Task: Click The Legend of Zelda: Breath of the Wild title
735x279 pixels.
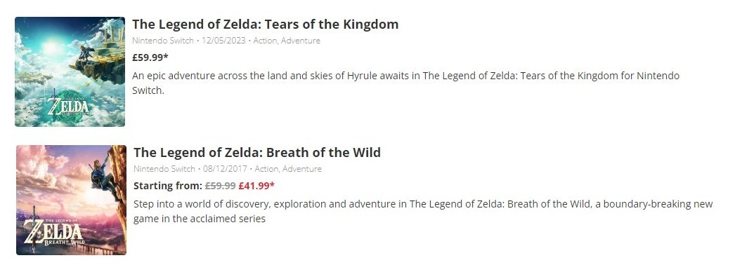Action: pyautogui.click(x=257, y=152)
